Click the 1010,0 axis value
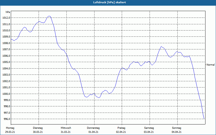The image size is (216, 135). [x=6, y=31]
